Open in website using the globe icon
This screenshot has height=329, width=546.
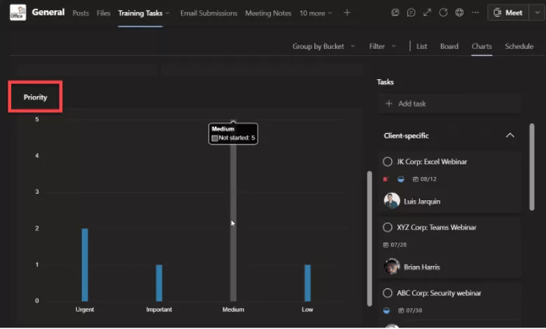click(x=459, y=13)
